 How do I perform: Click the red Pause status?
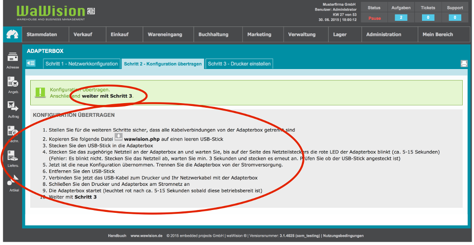tap(374, 18)
